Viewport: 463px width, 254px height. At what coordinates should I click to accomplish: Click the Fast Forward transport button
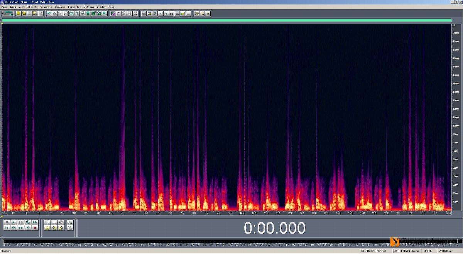[20, 228]
